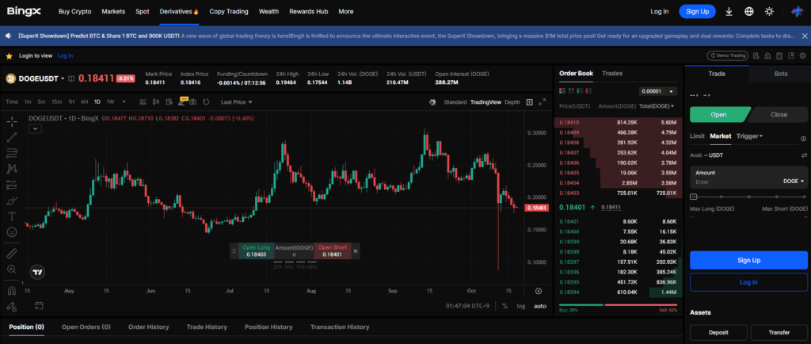
Task: Select the trend line drawing tool
Action: tap(12, 137)
